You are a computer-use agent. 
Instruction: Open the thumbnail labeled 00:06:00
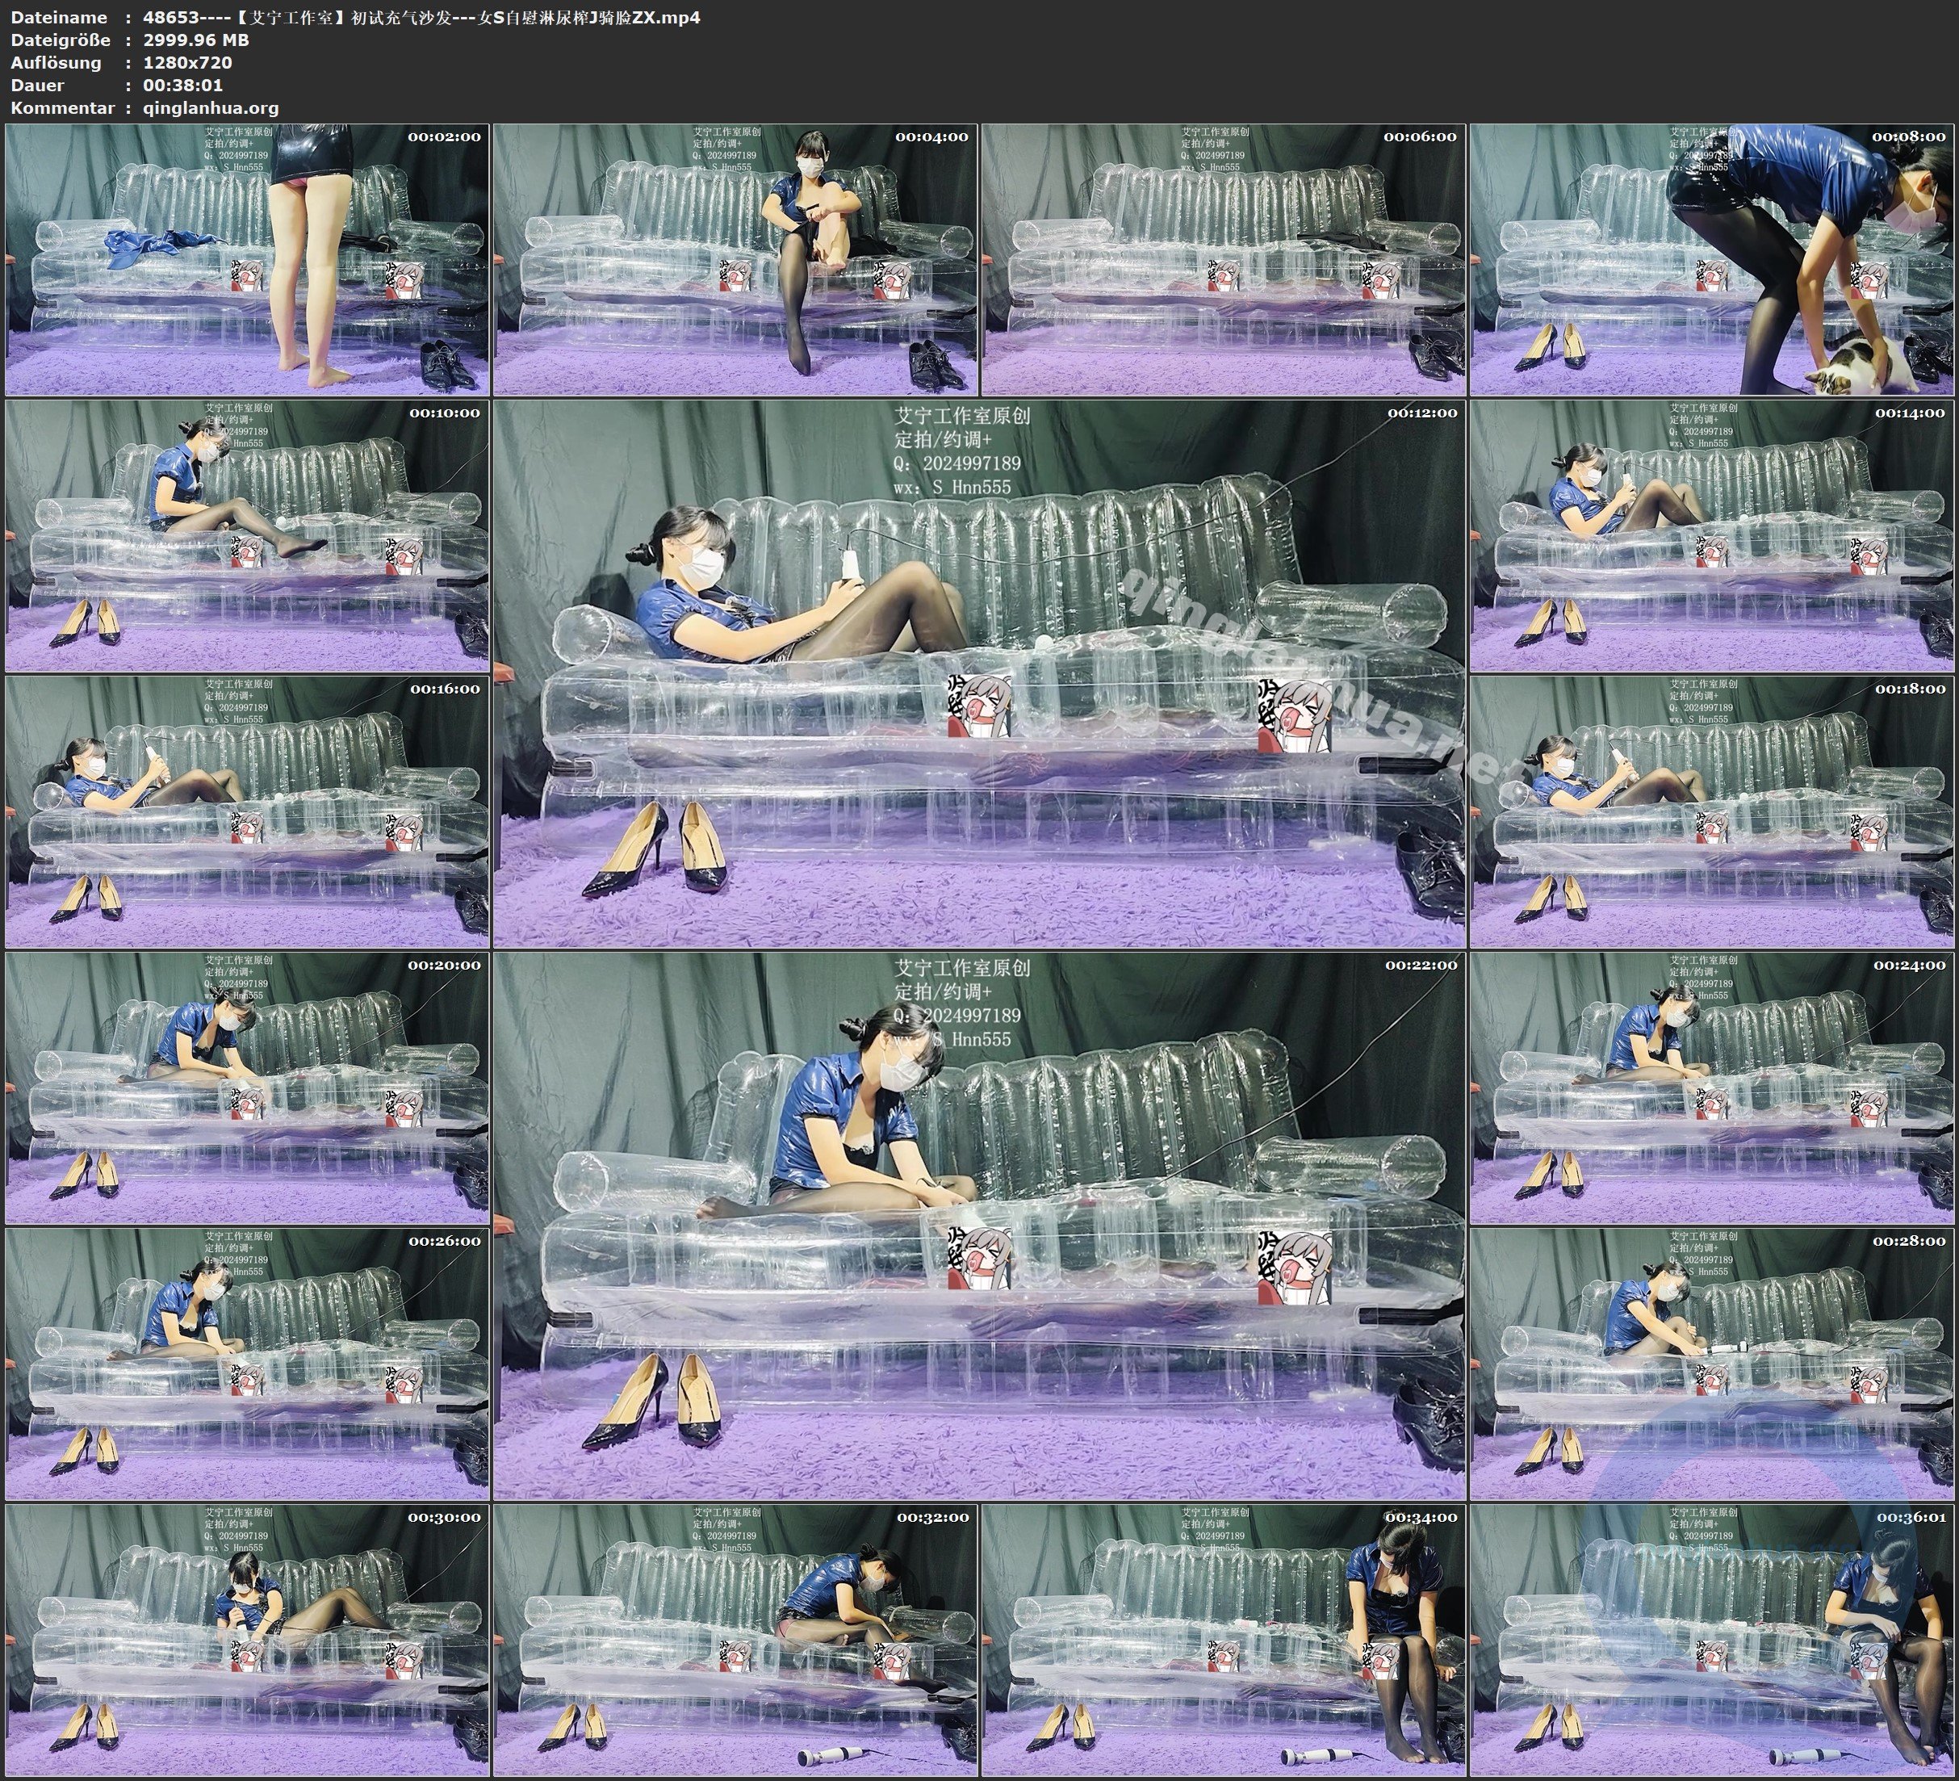pyautogui.click(x=1224, y=260)
